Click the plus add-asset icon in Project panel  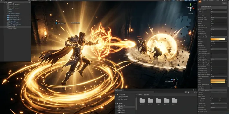click(116, 92)
